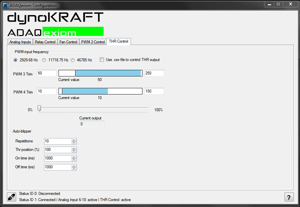Click the Thr position (%) value field
The width and height of the screenshot is (300, 207).
point(58,150)
